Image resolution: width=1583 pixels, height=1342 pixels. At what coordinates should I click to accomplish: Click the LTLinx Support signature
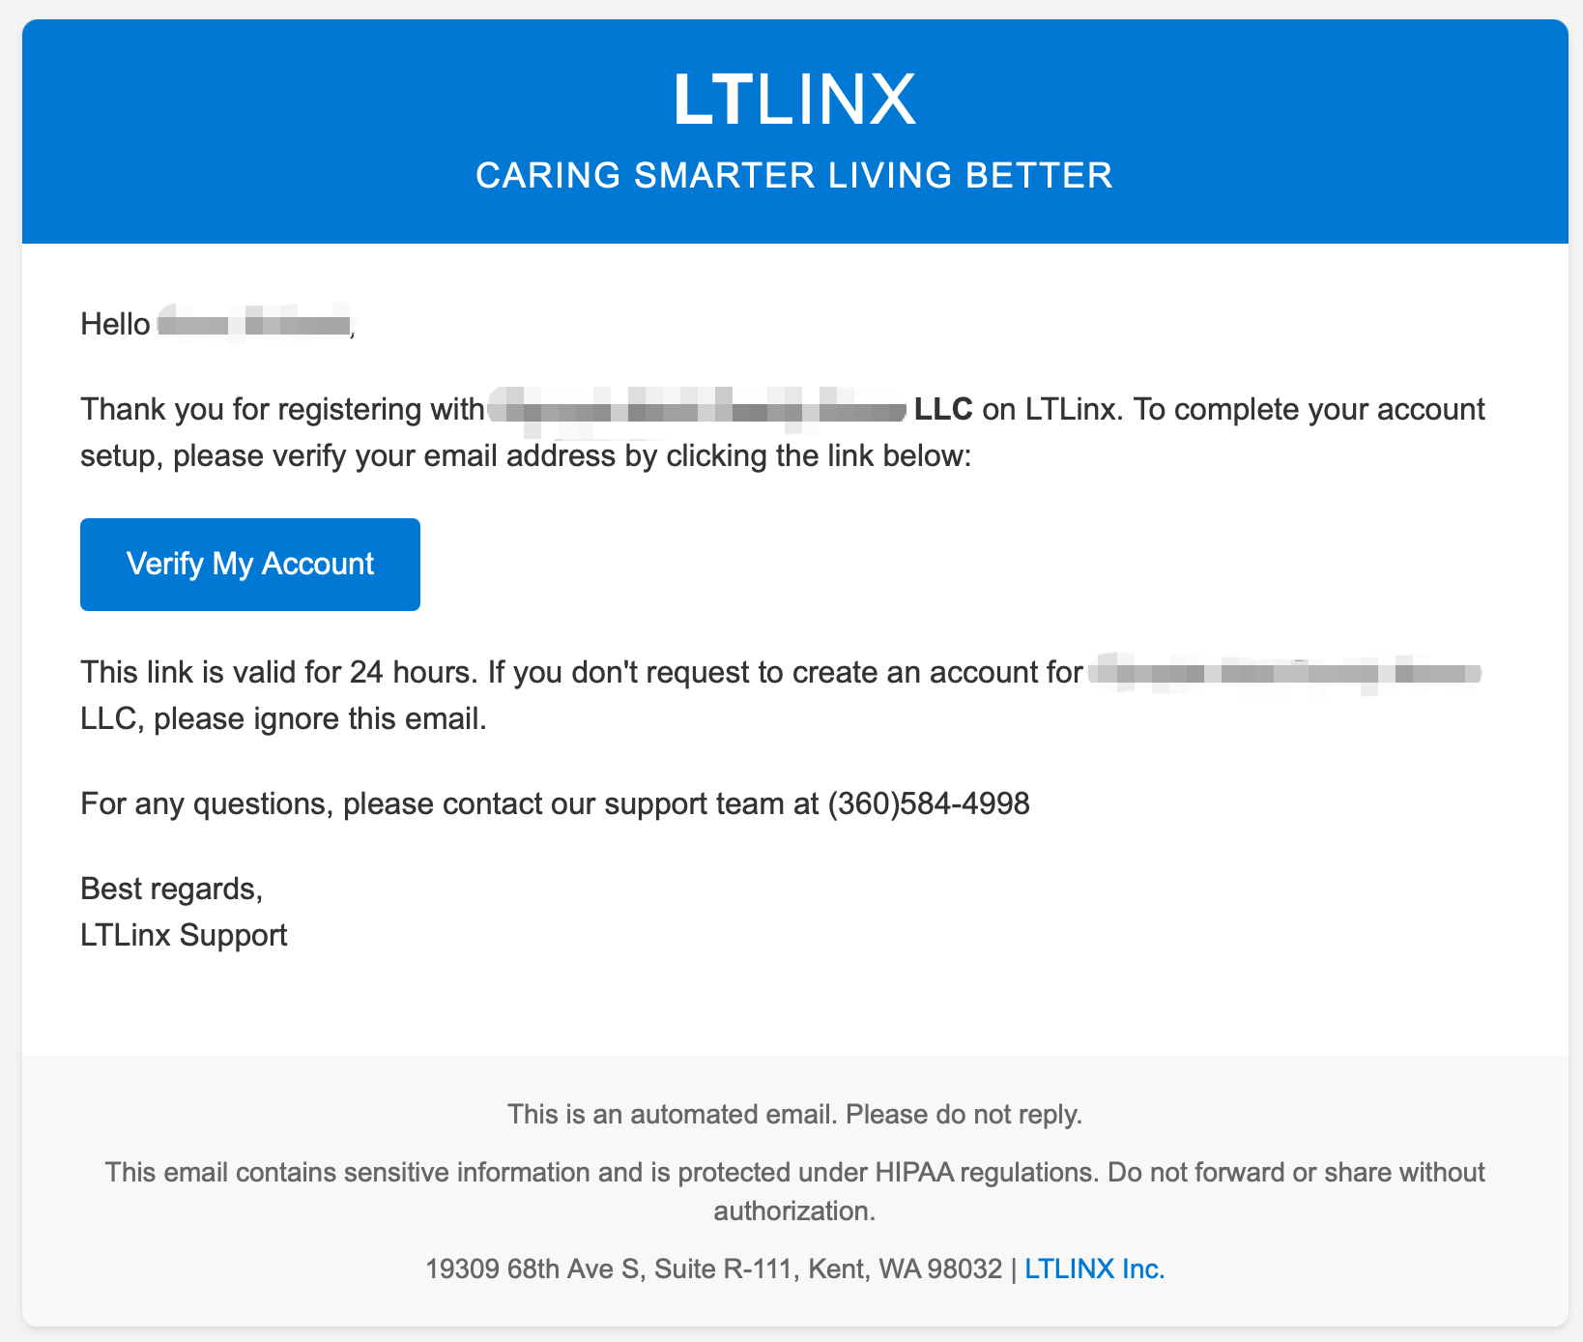[x=184, y=935]
